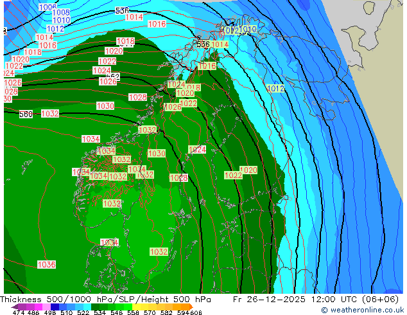Viewport: 407px width, 315px height.
Task: Click the legend value 582
Action: coord(166,312)
